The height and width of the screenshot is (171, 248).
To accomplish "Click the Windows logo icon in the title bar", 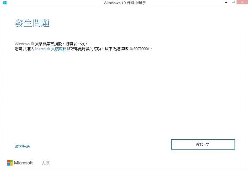I will tap(4, 3).
